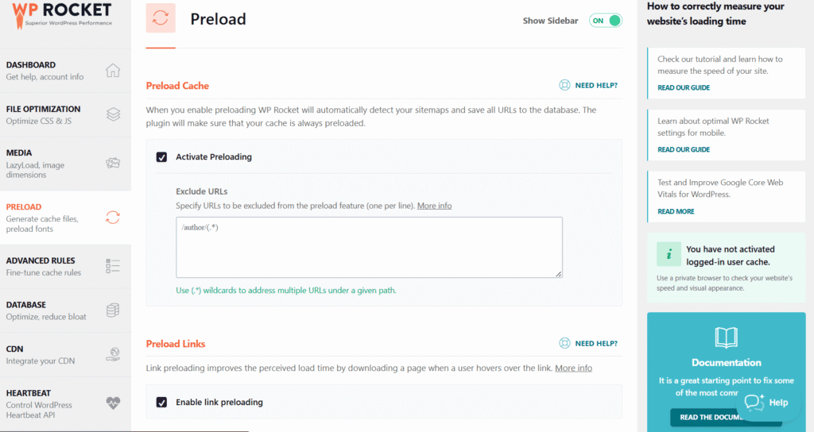814x432 pixels.
Task: Open the WP Rocket logo home link
Action: tap(61, 16)
